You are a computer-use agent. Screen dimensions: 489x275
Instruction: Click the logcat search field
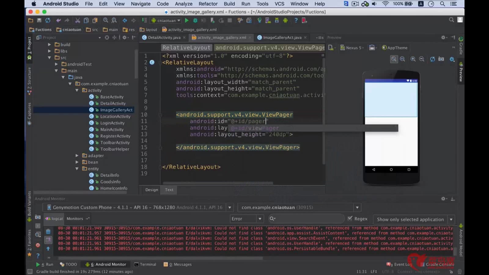pos(307,219)
